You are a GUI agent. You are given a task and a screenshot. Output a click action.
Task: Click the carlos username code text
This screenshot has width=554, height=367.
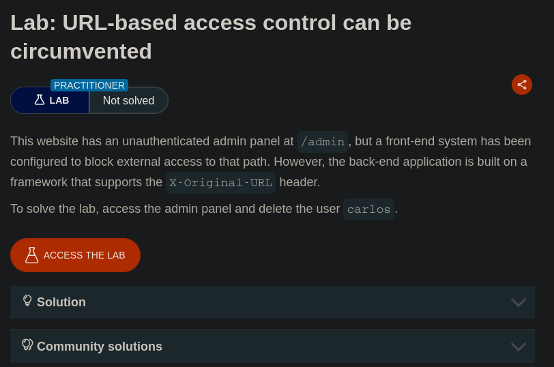pyautogui.click(x=368, y=209)
